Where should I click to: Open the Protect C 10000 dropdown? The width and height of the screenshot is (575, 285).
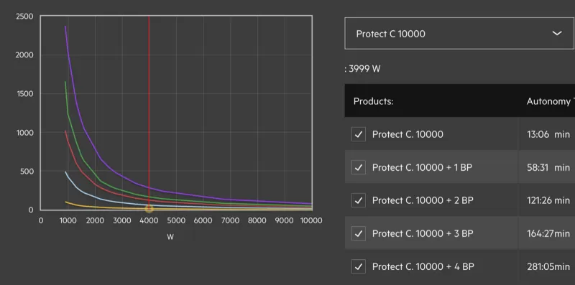(x=459, y=33)
